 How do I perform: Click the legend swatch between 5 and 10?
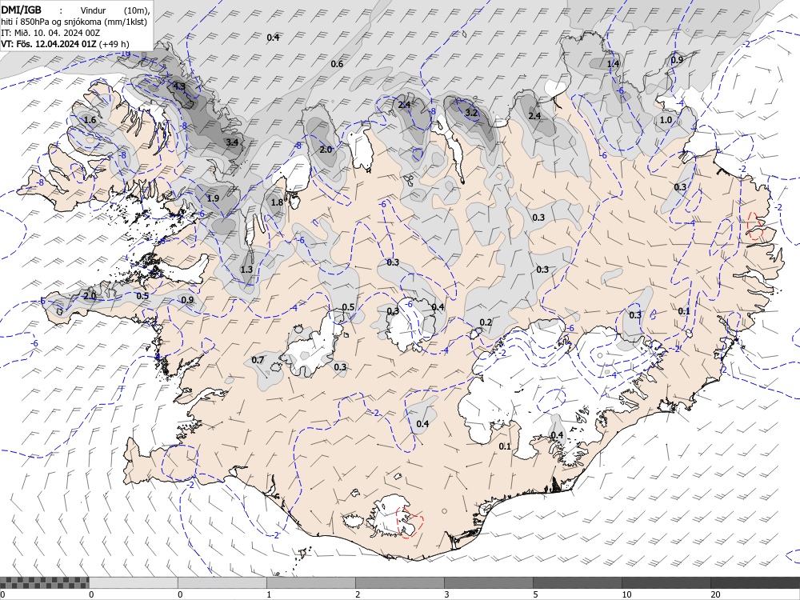point(577,582)
